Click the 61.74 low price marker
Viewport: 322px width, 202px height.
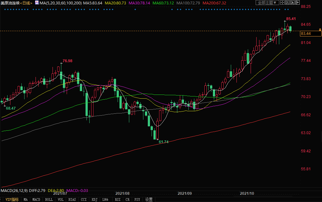pos(164,142)
